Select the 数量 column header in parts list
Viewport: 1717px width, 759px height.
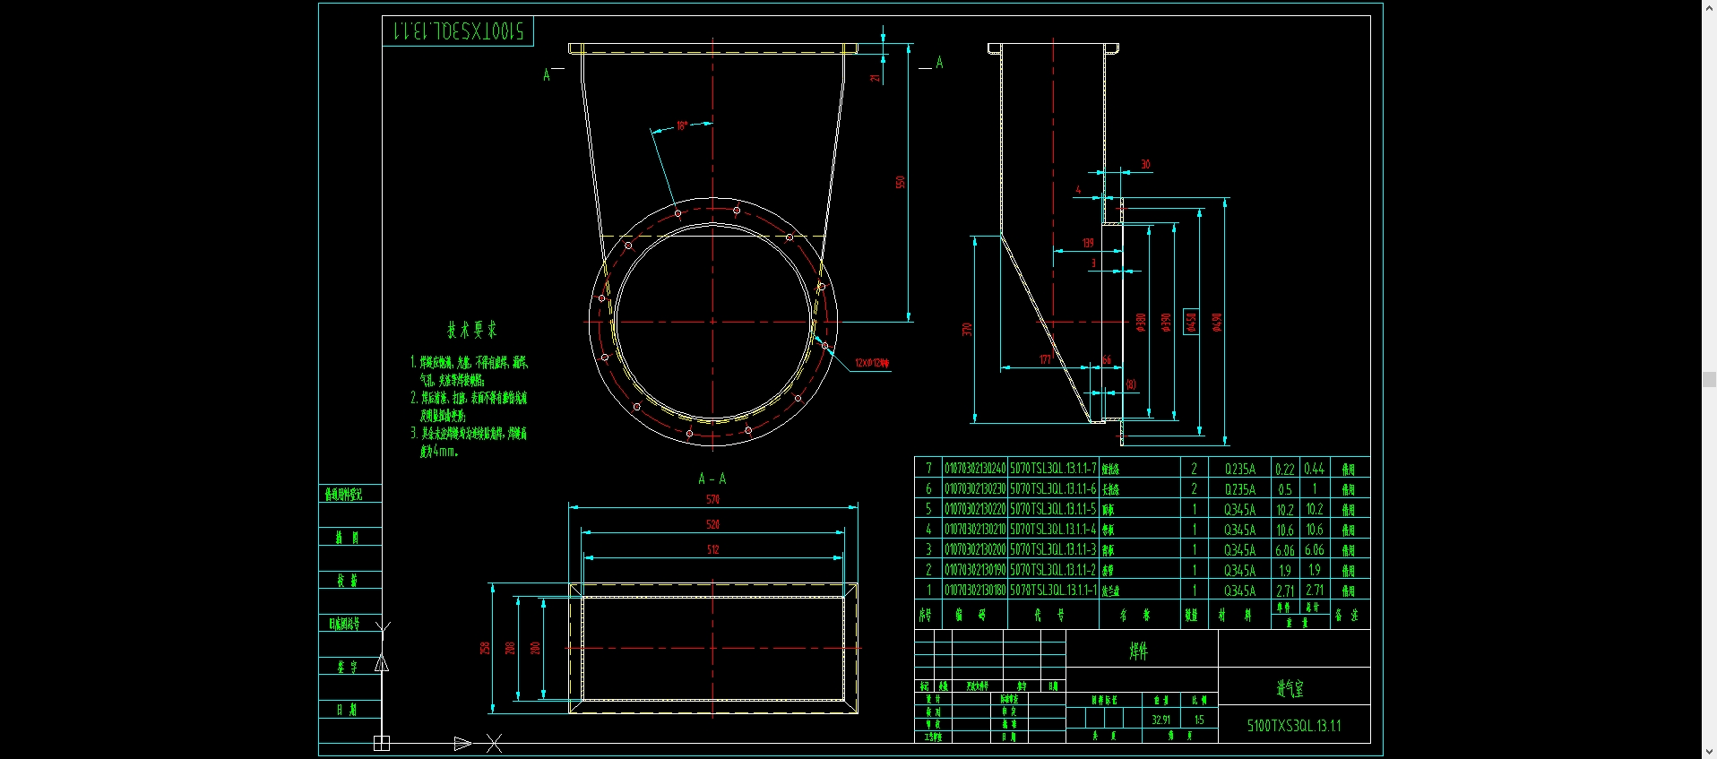(1191, 615)
